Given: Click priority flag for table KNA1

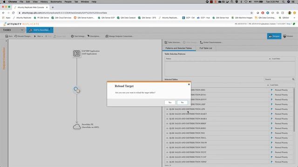Looking at the screenshot, I should 272,95.
